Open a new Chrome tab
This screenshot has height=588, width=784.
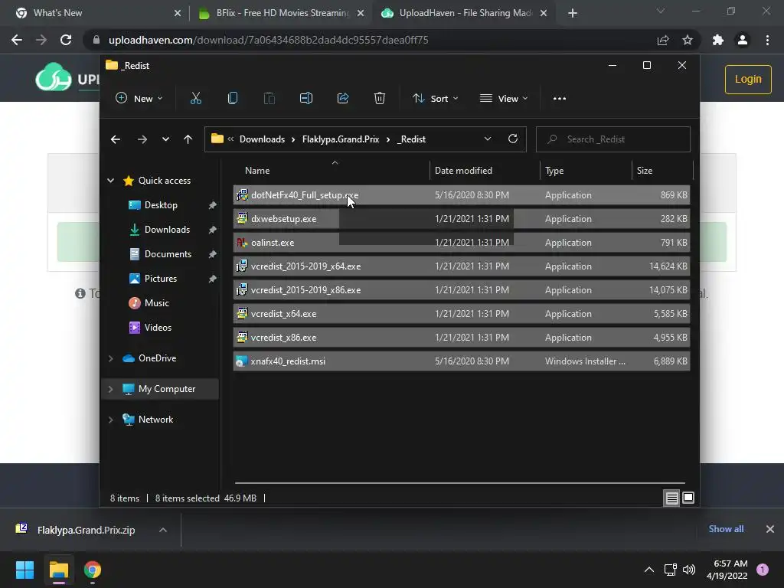573,13
